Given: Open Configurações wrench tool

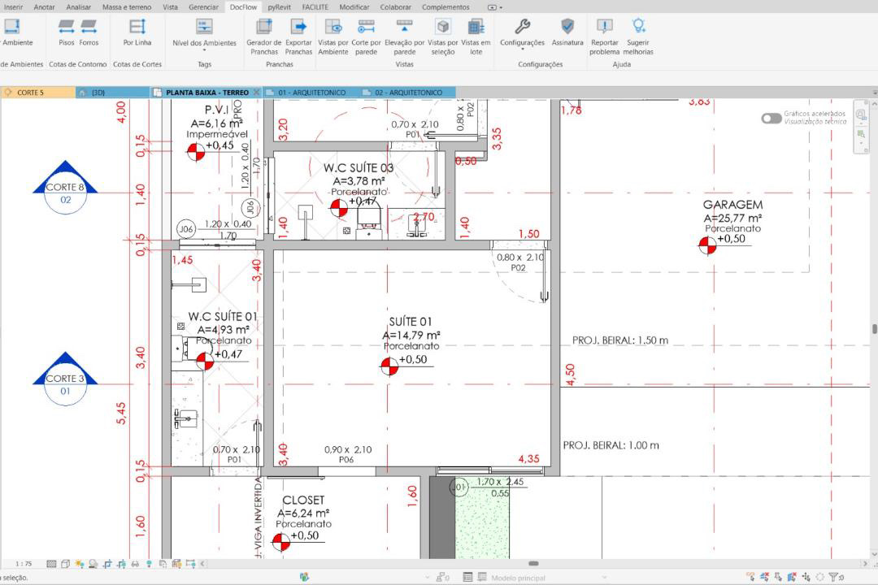Looking at the screenshot, I should (522, 32).
